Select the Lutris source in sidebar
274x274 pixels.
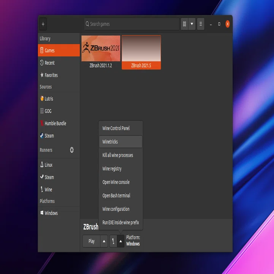(59, 99)
